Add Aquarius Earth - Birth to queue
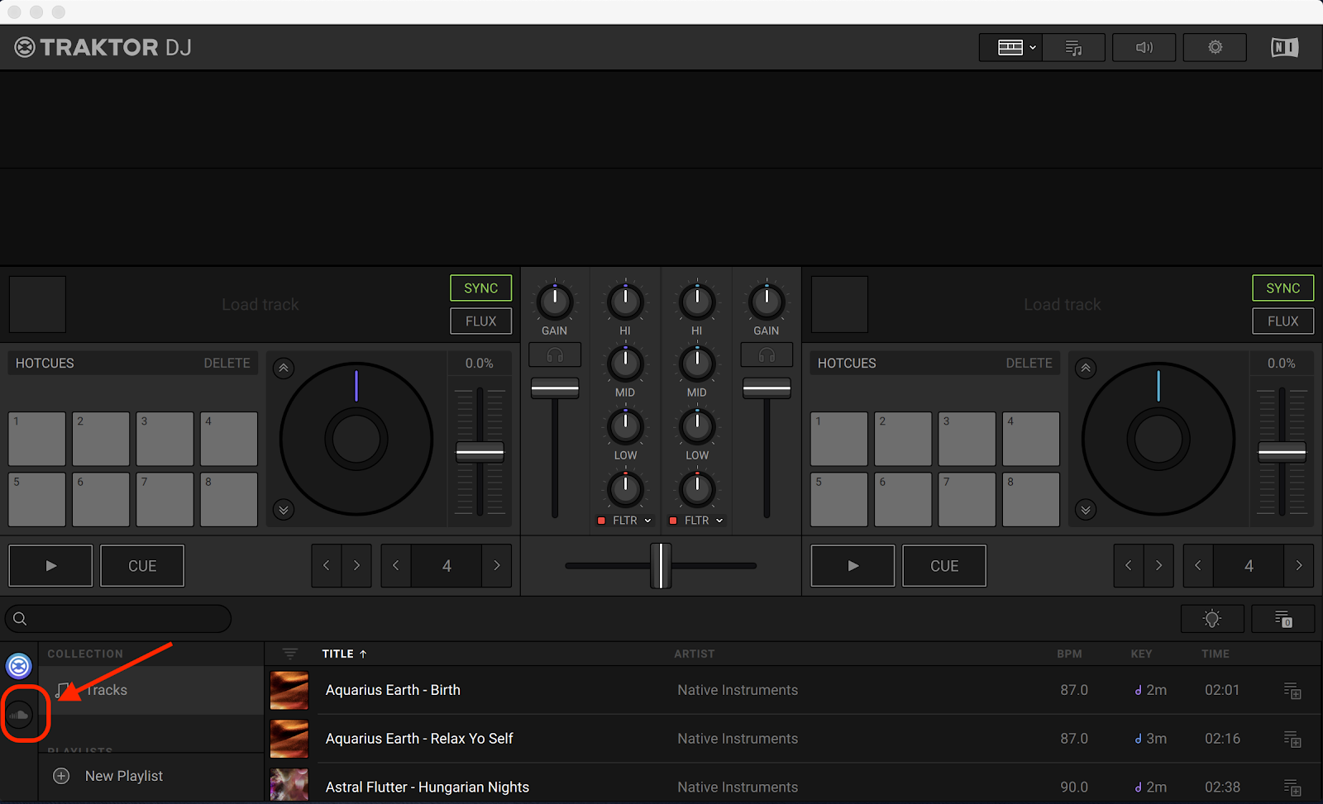Image resolution: width=1323 pixels, height=804 pixels. pyautogui.click(x=1292, y=690)
